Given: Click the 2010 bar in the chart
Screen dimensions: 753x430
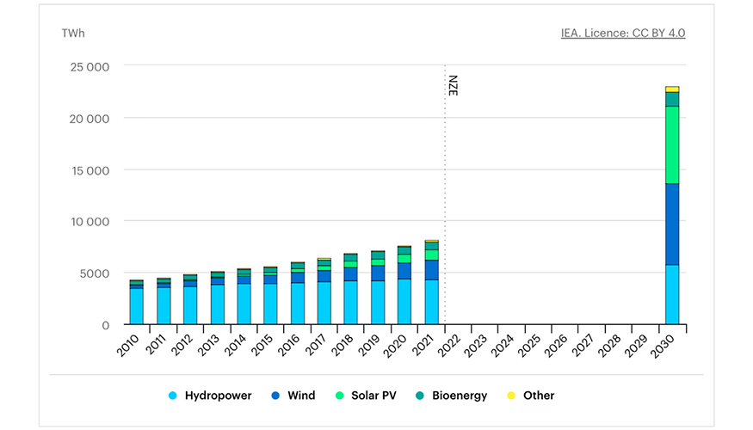Looking at the screenshot, I should pos(136,303).
